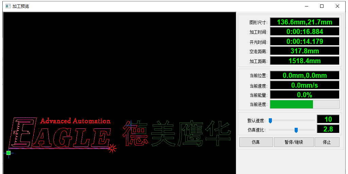Click the 开光时间 value 0:00:14.179
Image resolution: width=348 pixels, height=174 pixels.
pyautogui.click(x=304, y=41)
